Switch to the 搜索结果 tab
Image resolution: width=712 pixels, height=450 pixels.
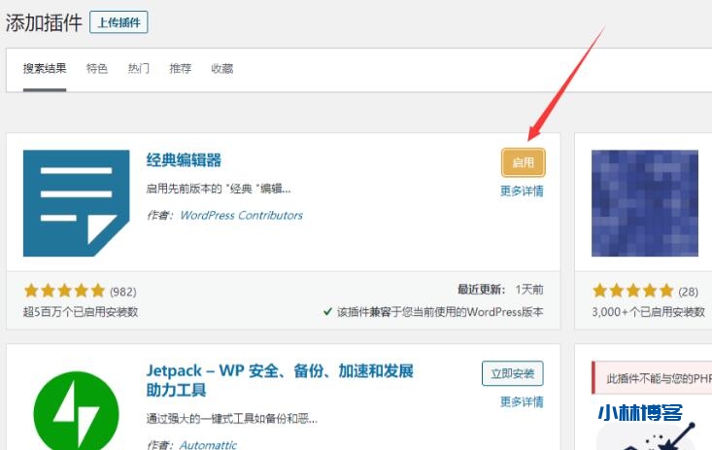[x=45, y=69]
